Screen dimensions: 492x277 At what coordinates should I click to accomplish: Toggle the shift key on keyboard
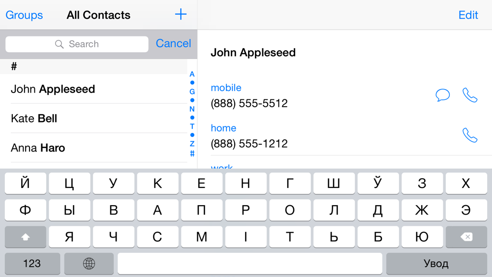pos(26,237)
